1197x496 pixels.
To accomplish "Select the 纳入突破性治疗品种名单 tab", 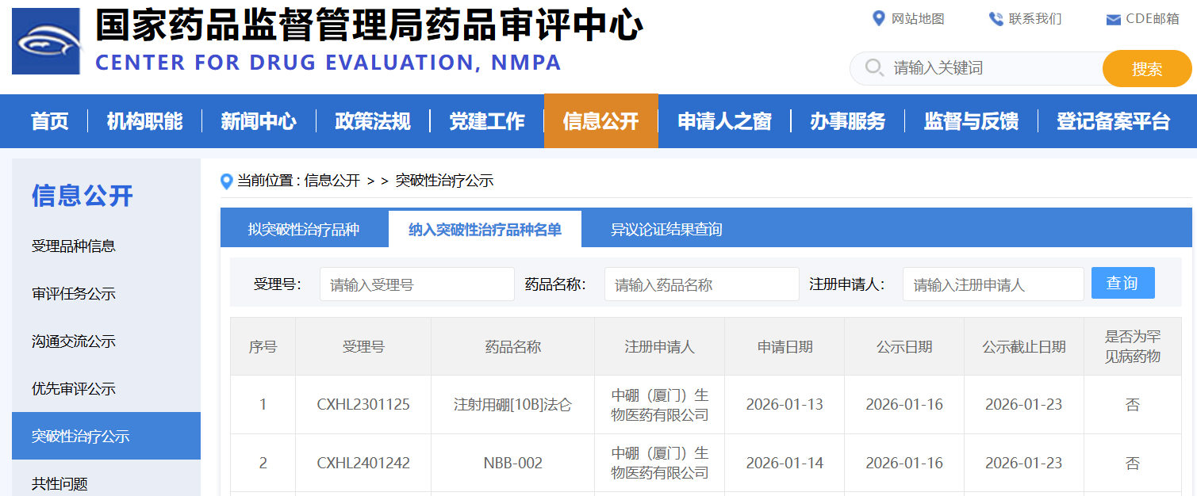I will click(484, 228).
